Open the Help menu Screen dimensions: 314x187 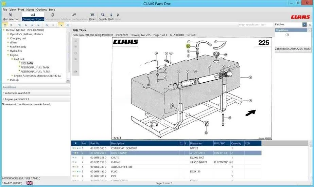pos(52,9)
